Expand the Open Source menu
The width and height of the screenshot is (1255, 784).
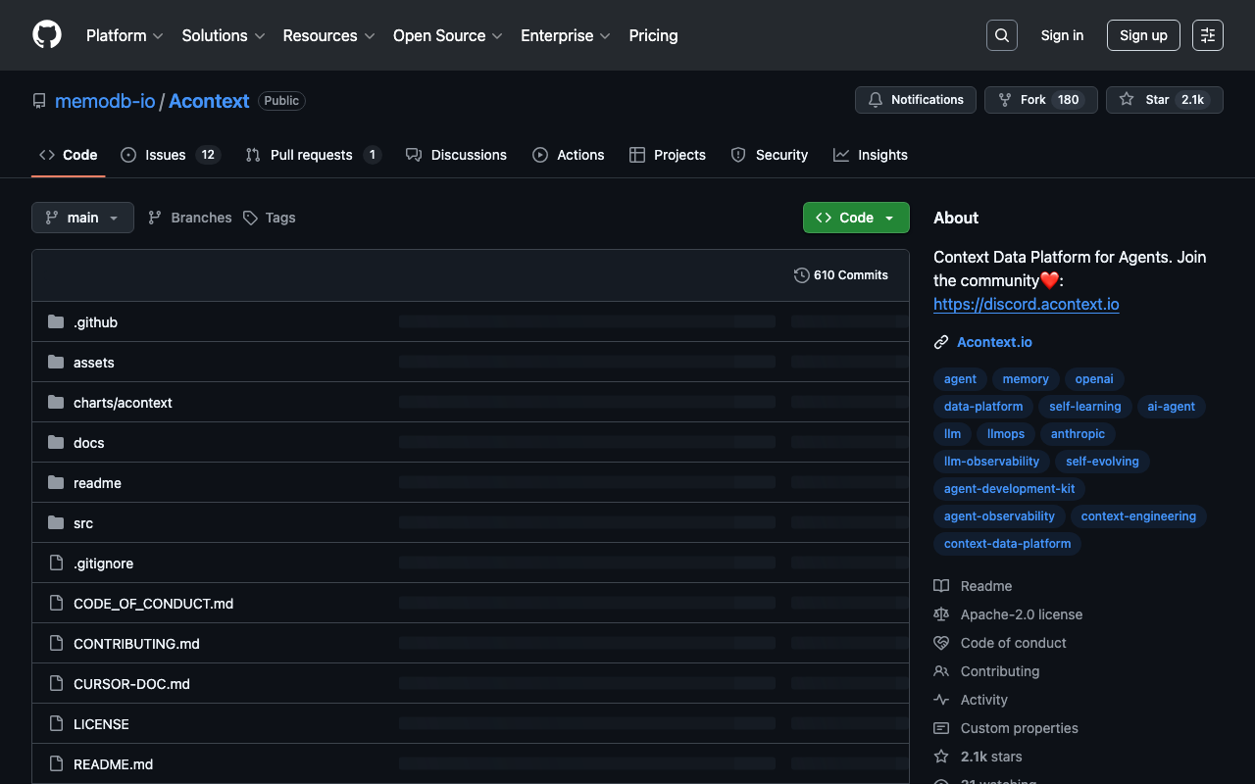(x=447, y=35)
